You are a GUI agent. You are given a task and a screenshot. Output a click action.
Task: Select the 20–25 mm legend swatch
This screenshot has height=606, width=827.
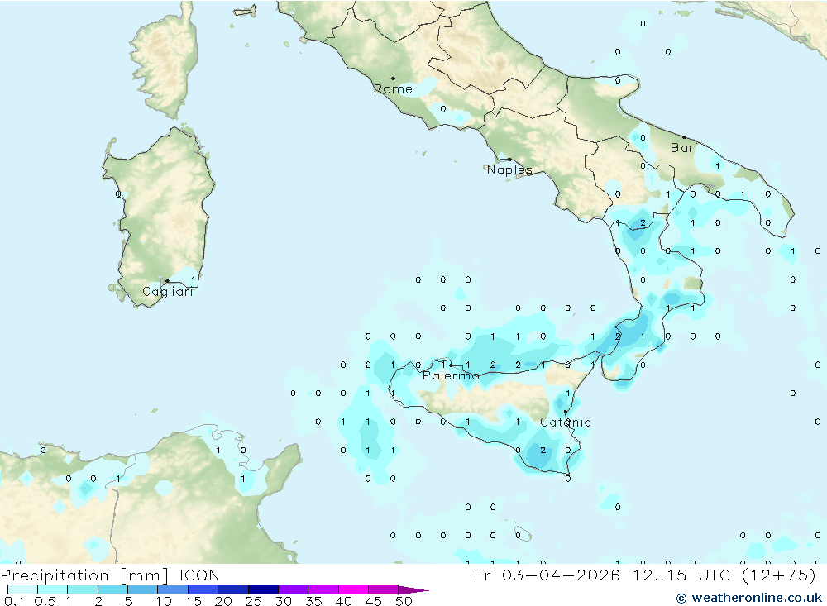coord(232,589)
